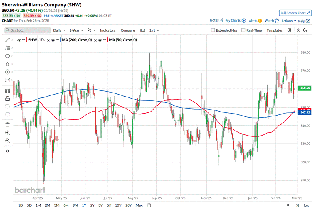Select the arrow marker tool
316x209 pixels.
click(x=7, y=64)
